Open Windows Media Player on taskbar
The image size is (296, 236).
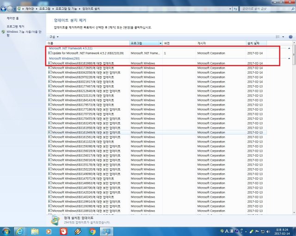49,231
